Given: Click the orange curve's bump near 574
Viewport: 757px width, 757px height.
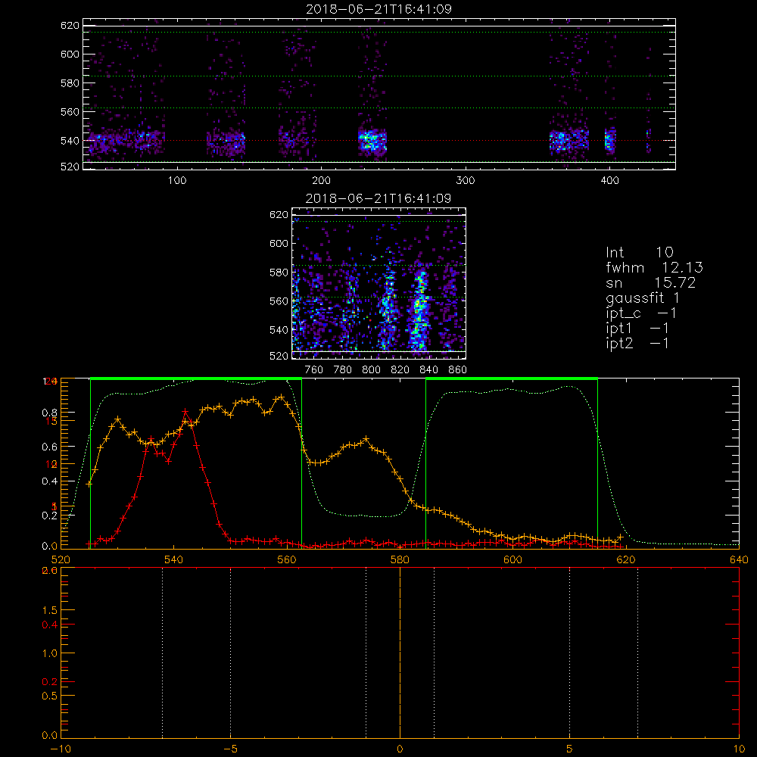Looking at the screenshot, I should pyautogui.click(x=366, y=439).
